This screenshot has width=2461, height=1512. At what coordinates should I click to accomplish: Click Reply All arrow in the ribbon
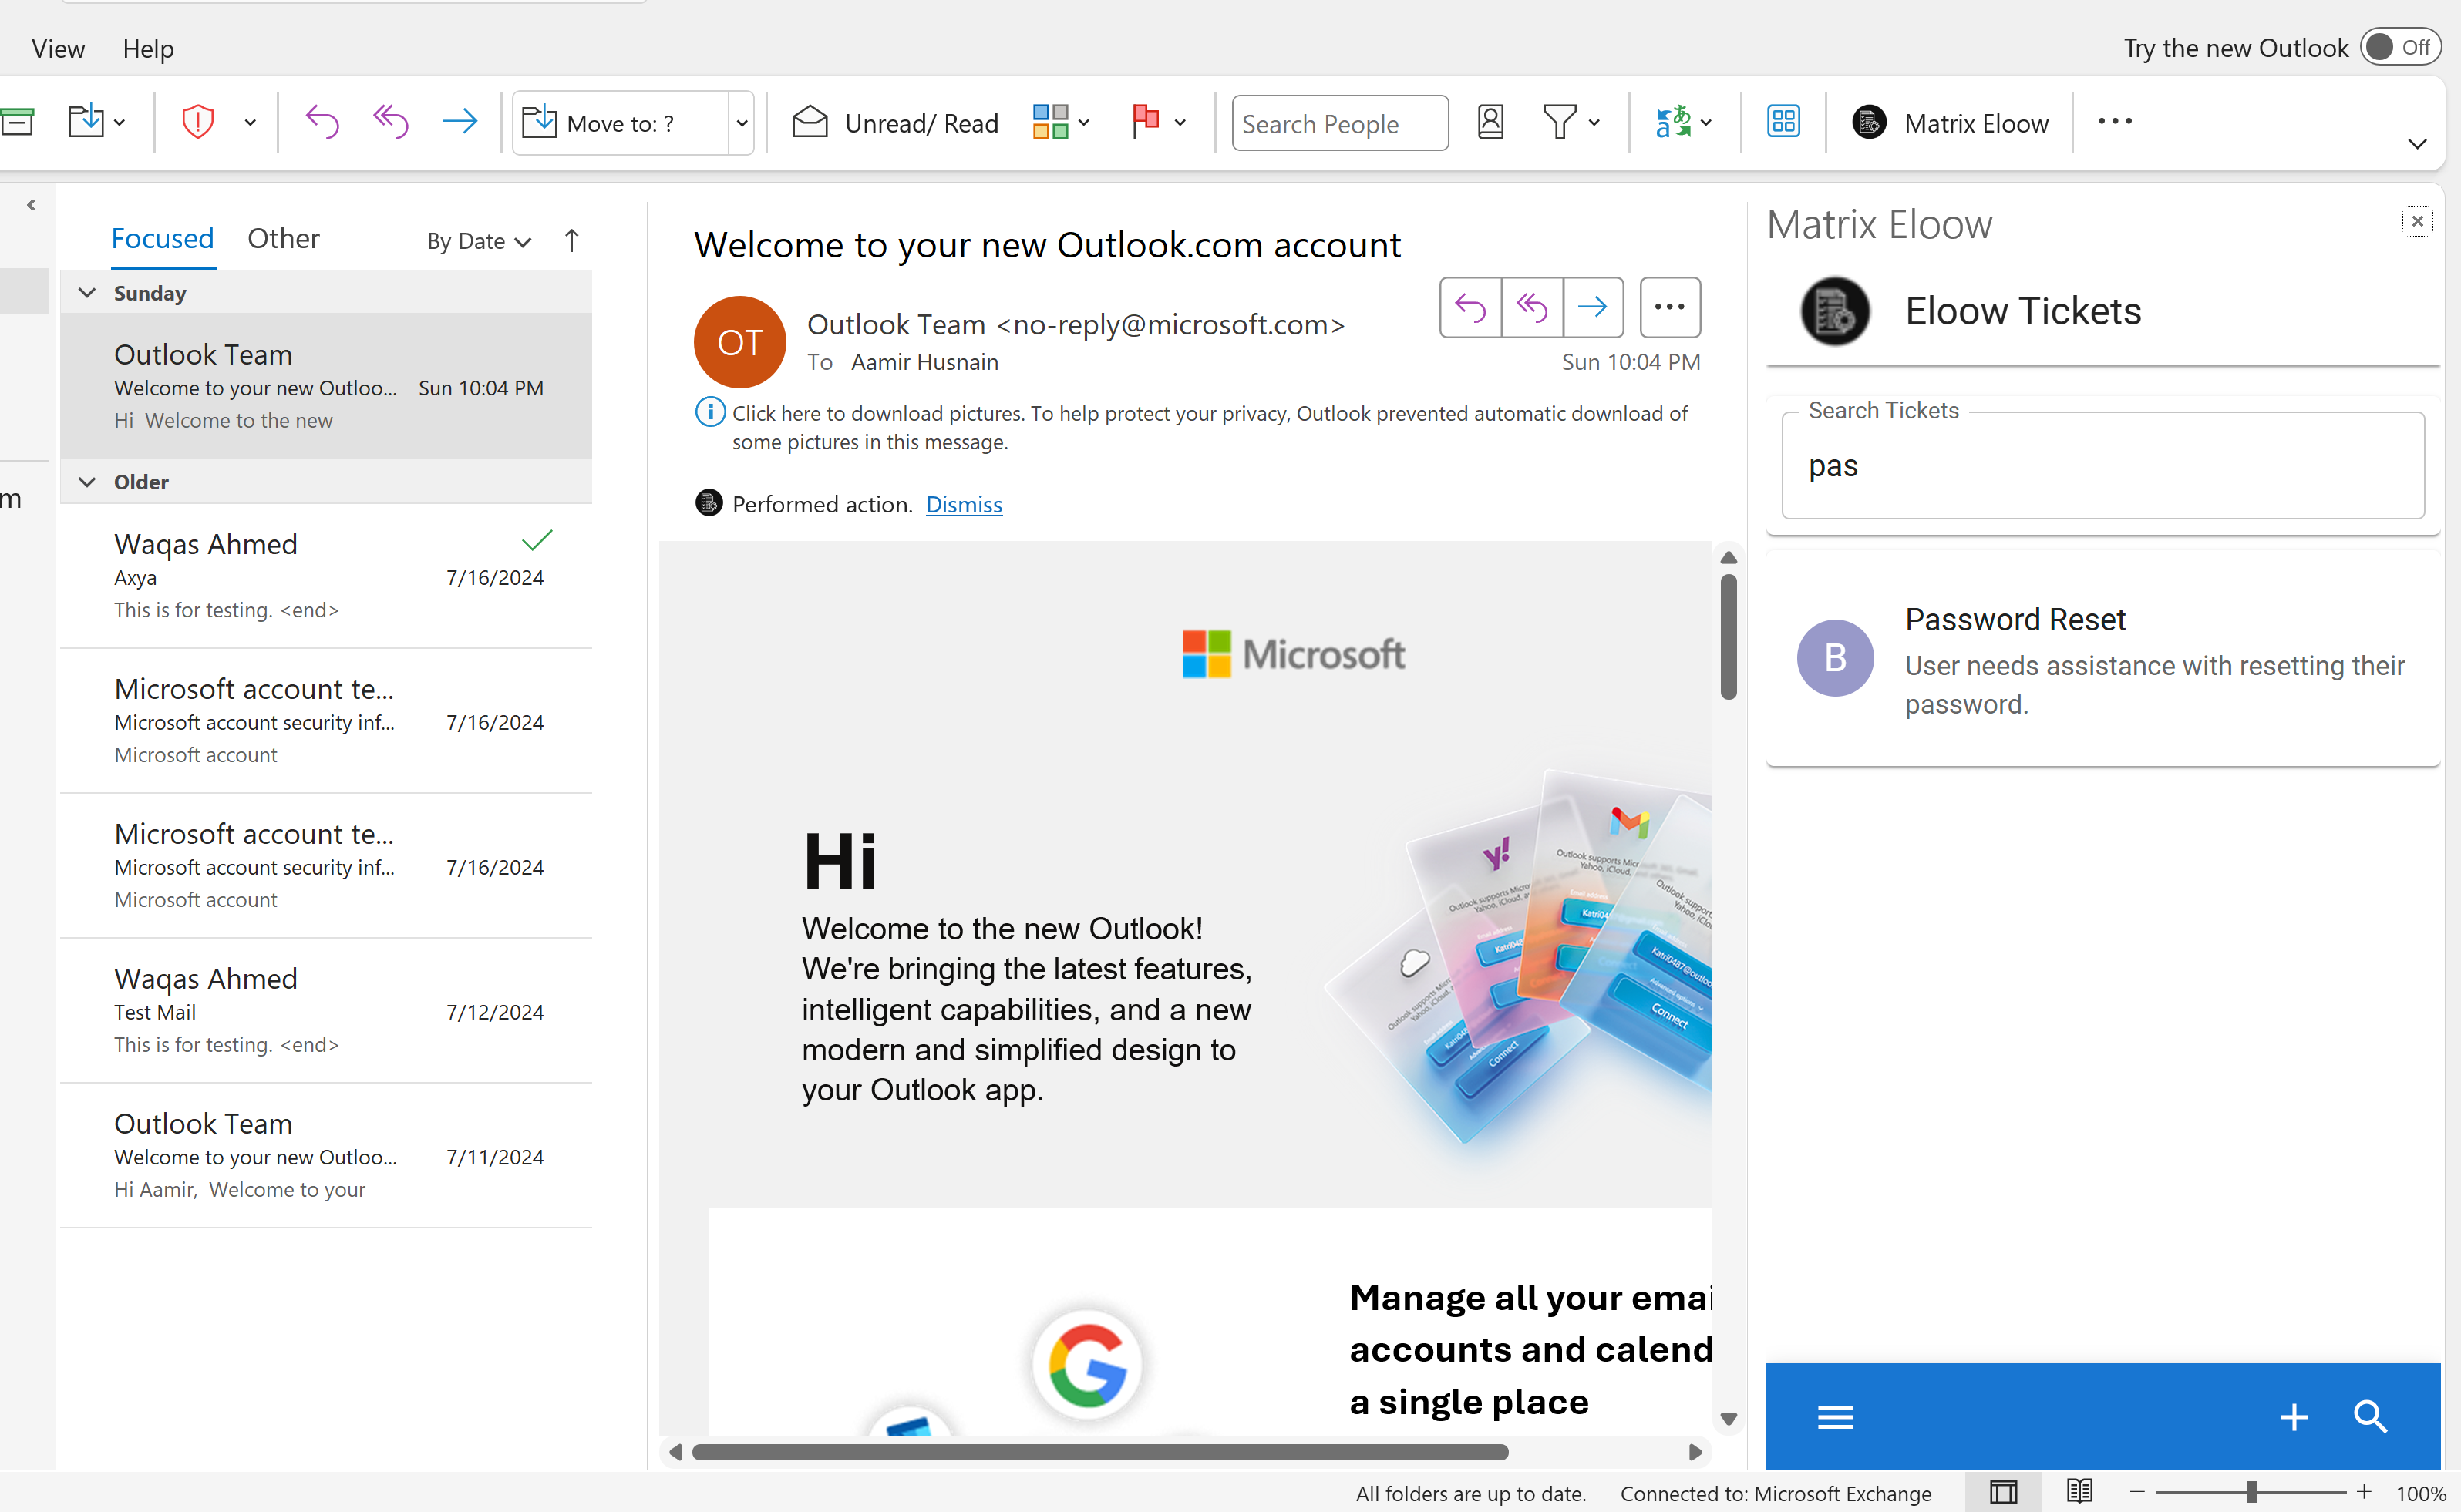pos(391,122)
